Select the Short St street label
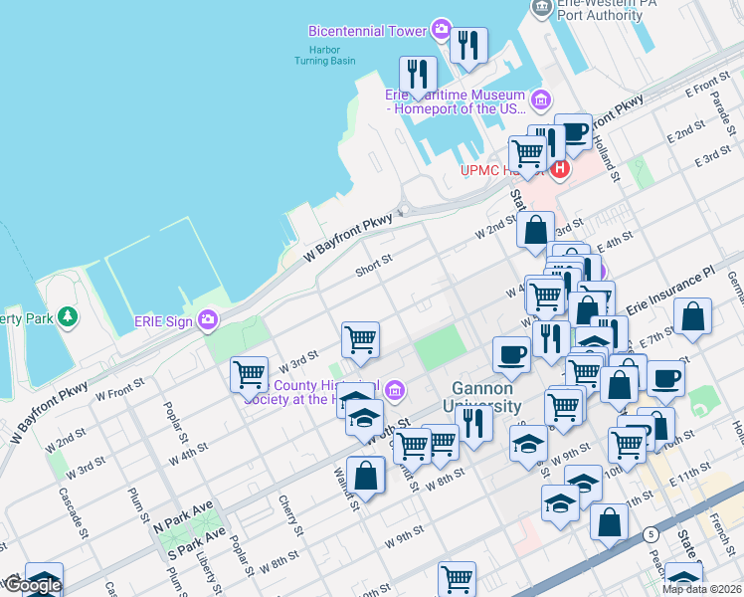 [x=374, y=265]
